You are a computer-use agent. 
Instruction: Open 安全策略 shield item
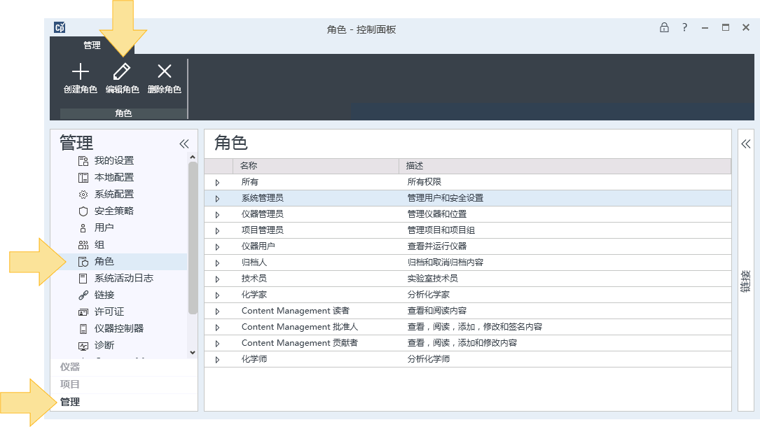[x=114, y=211]
